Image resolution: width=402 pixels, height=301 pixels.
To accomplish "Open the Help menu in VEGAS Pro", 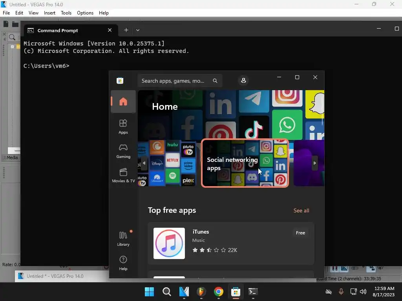I will pos(104,13).
